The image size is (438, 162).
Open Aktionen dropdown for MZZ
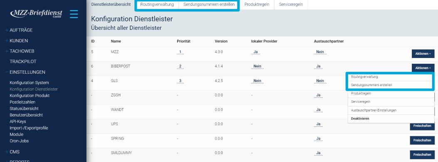423,54
